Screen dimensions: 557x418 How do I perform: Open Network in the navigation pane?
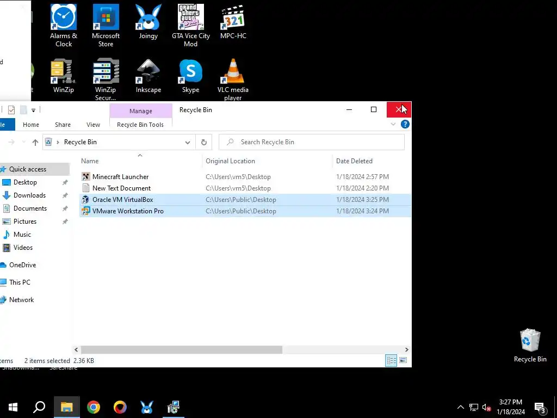coord(21,300)
